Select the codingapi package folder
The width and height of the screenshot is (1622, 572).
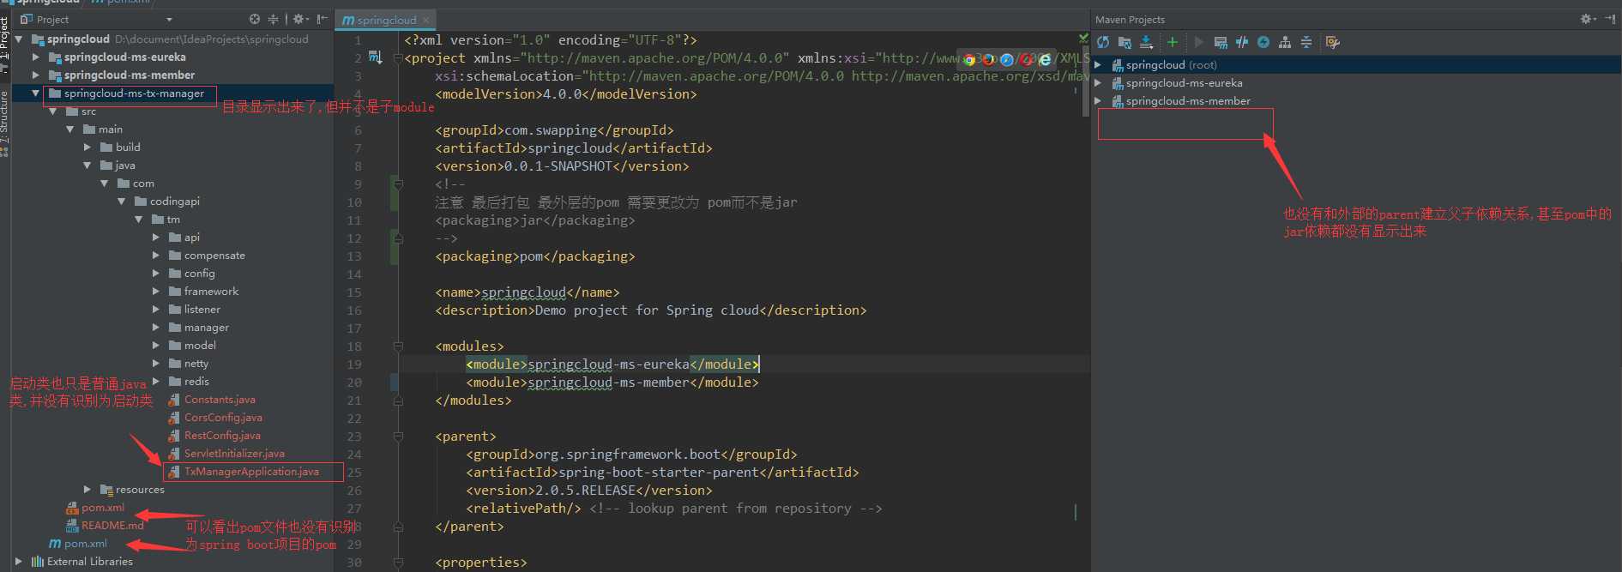click(174, 202)
